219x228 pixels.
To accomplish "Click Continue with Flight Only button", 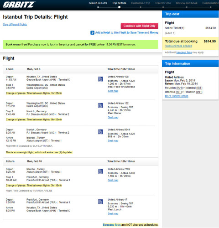I will (x=140, y=26).
